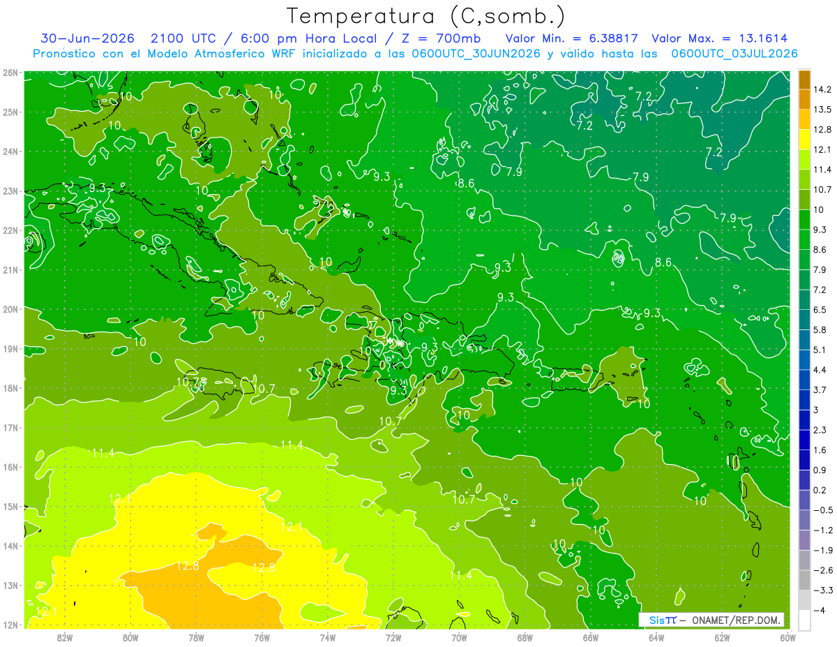Click '6:00 pm Hora Local' text
The width and height of the screenshot is (837, 647).
[310, 38]
